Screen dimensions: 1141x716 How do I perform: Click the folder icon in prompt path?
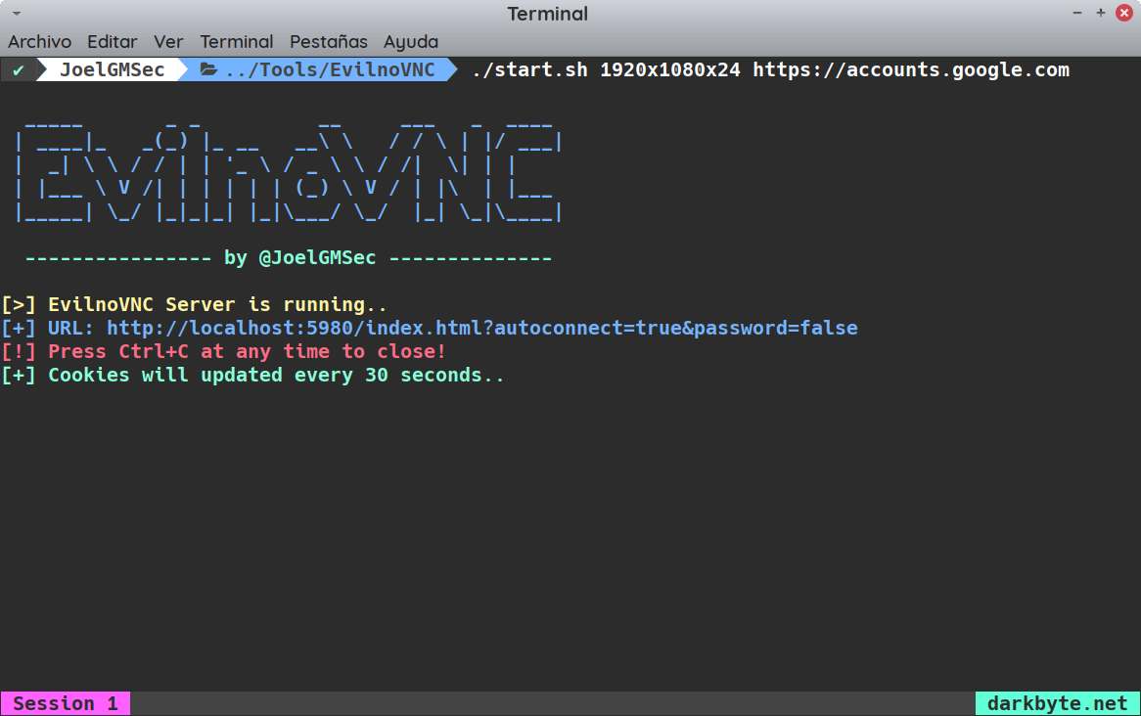[208, 69]
